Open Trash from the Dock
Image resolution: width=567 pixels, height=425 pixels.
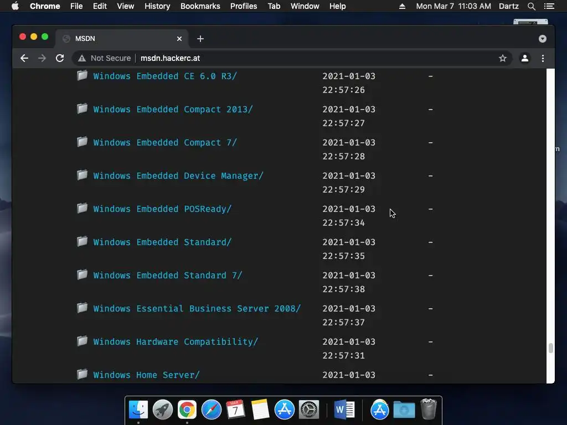click(429, 409)
